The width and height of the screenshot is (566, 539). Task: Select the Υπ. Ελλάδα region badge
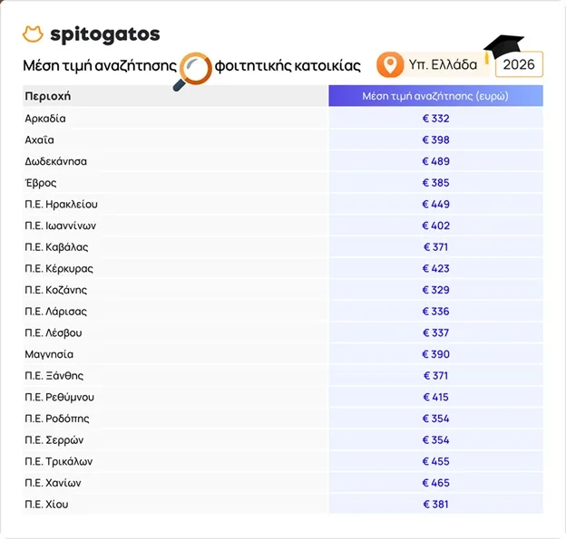(432, 64)
